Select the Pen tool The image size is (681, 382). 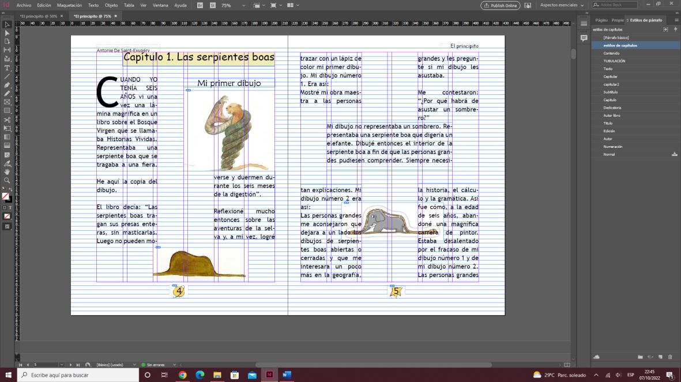pos(7,85)
